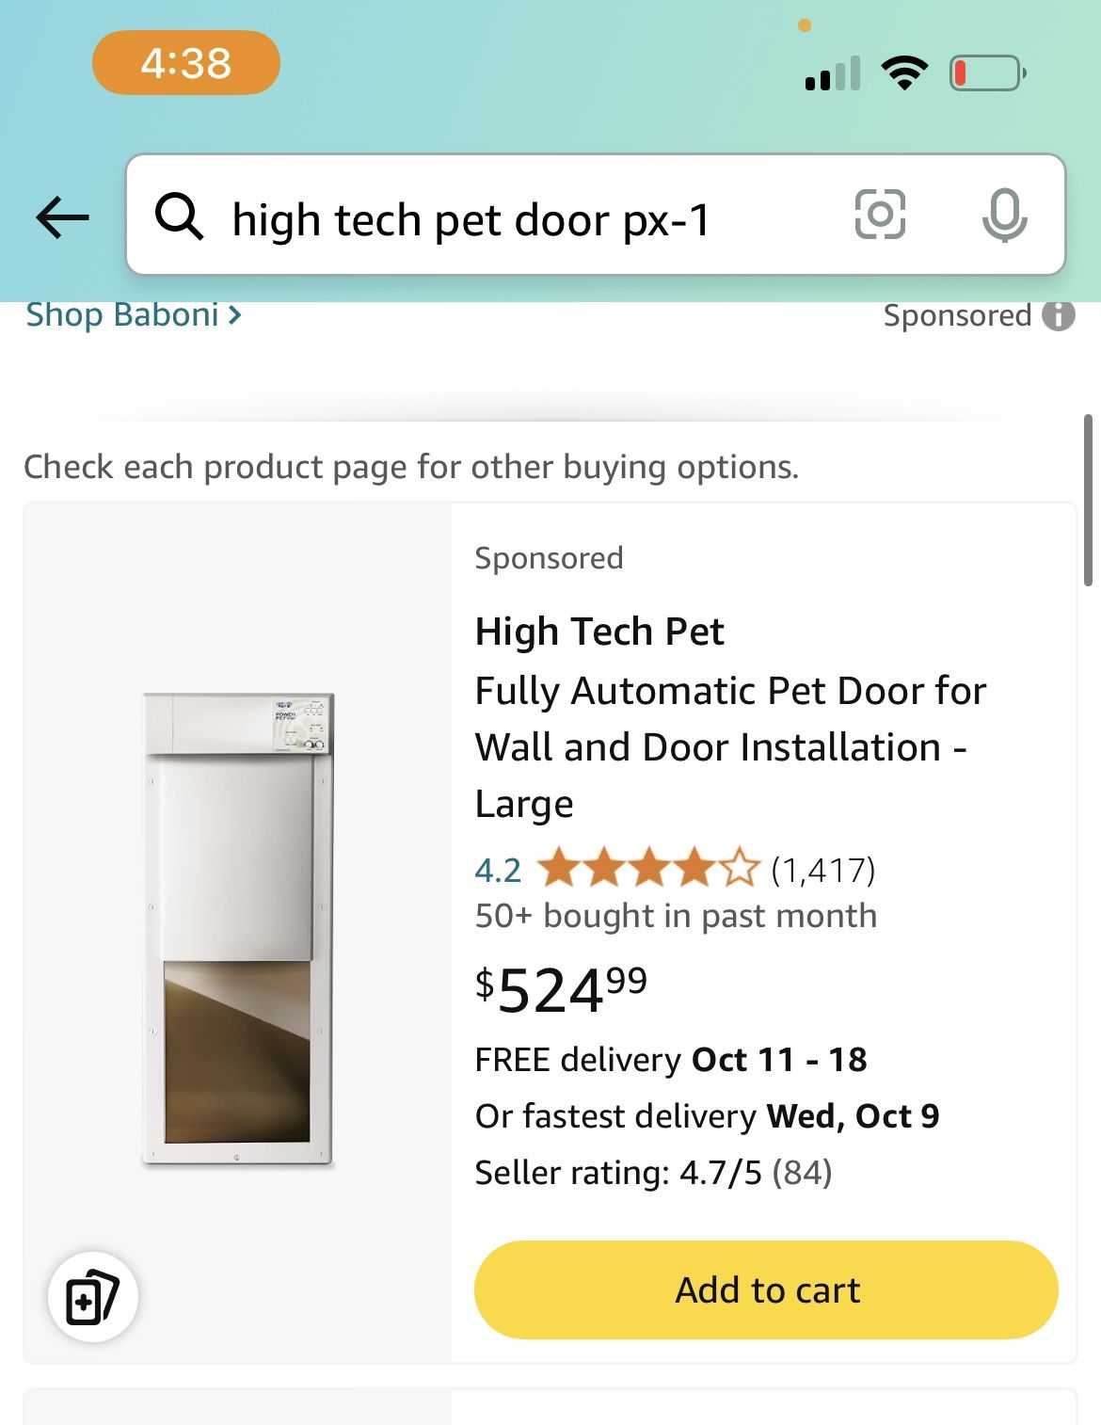Tap the search magnifier icon
The image size is (1101, 1425).
click(183, 216)
